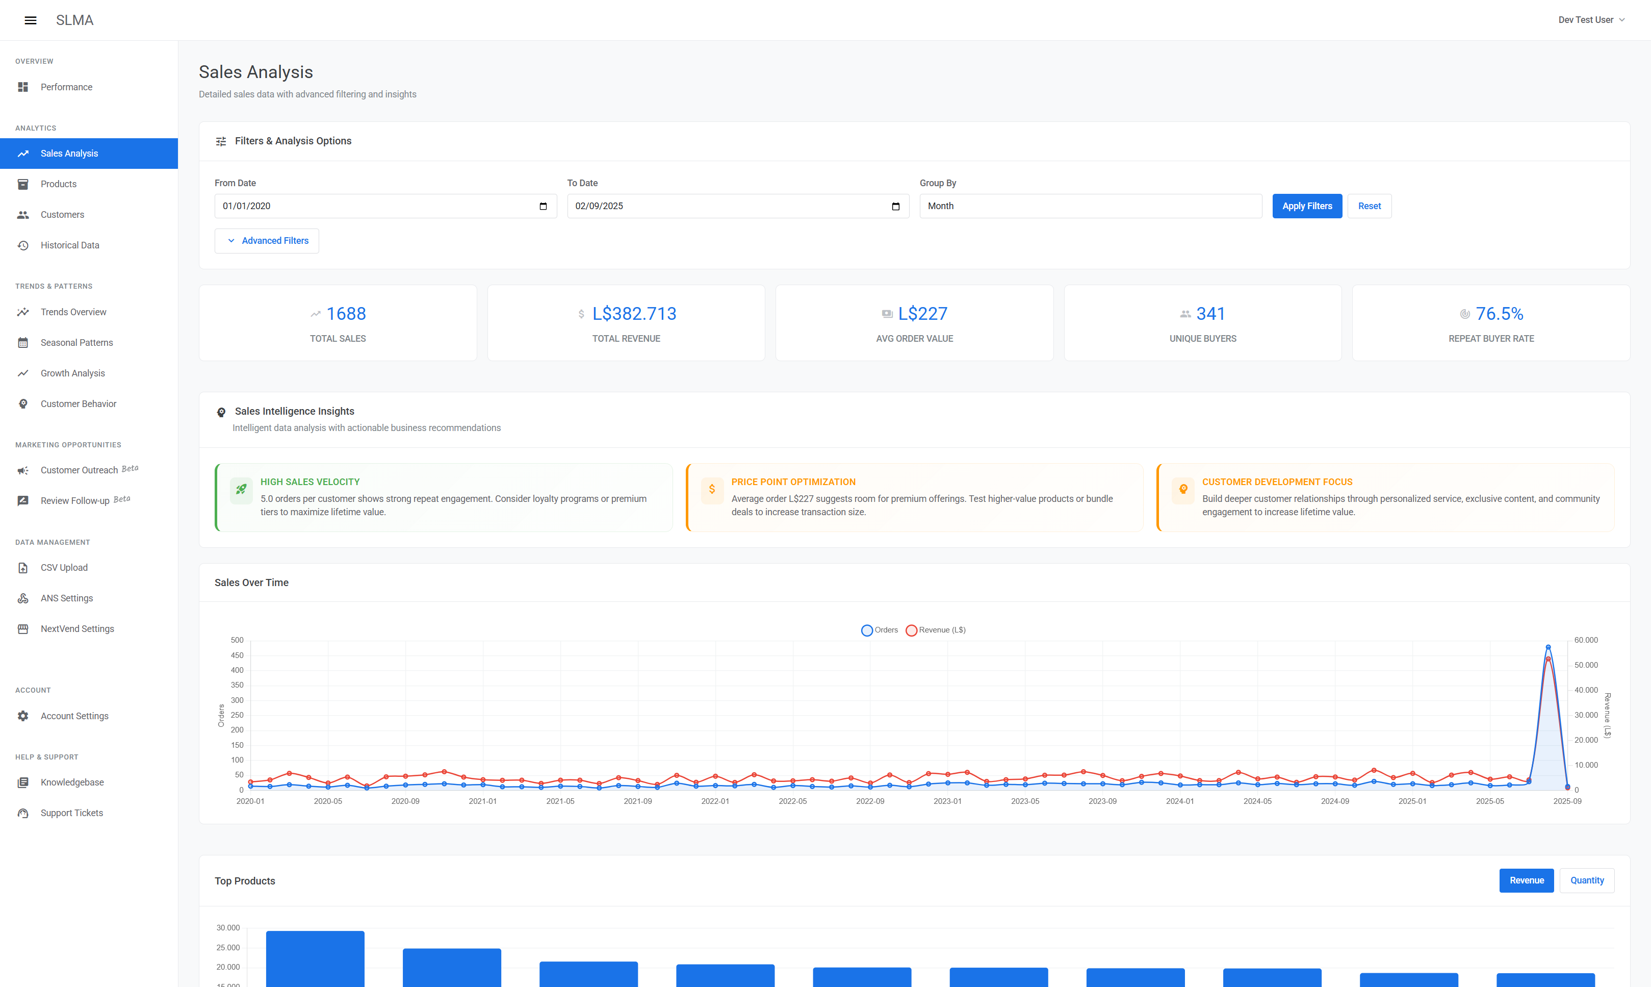Click the From Date input field
The height and width of the screenshot is (987, 1651).
click(385, 206)
